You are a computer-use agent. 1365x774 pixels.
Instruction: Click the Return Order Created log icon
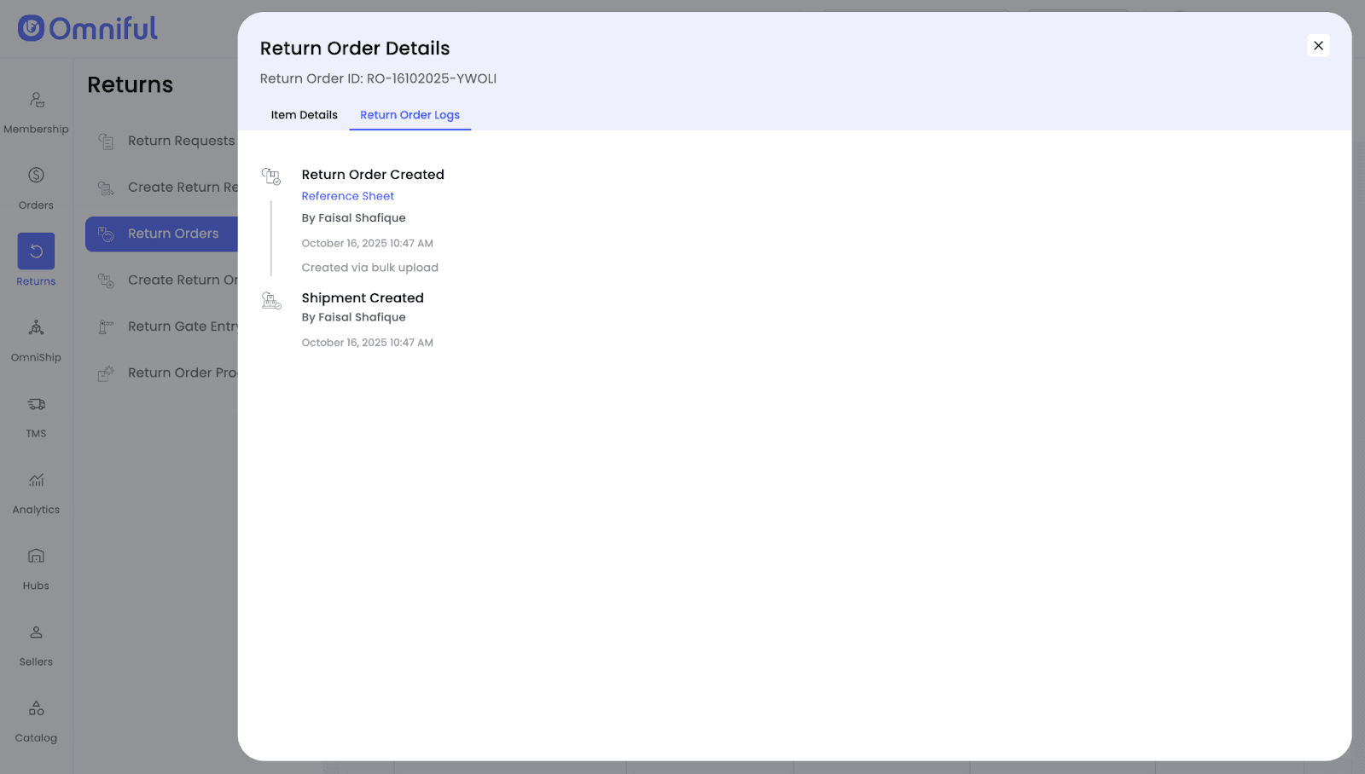tap(271, 176)
